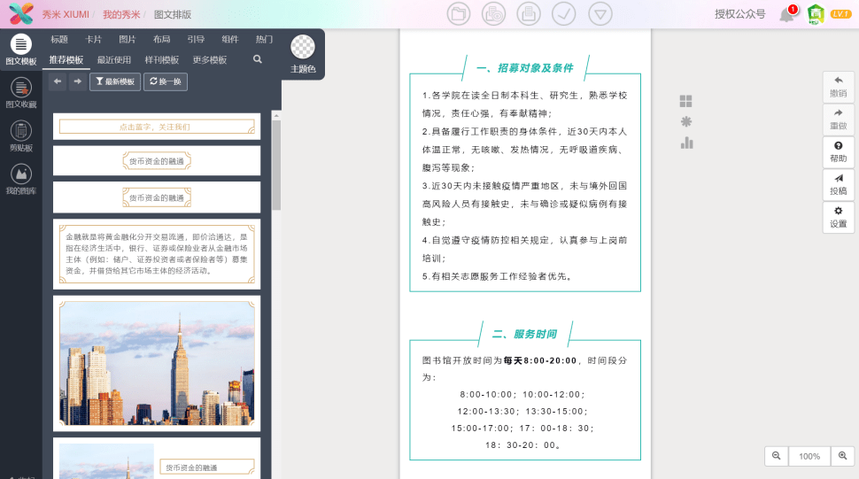Click the preview icon in top toolbar
The image size is (859, 479).
pyautogui.click(x=494, y=13)
